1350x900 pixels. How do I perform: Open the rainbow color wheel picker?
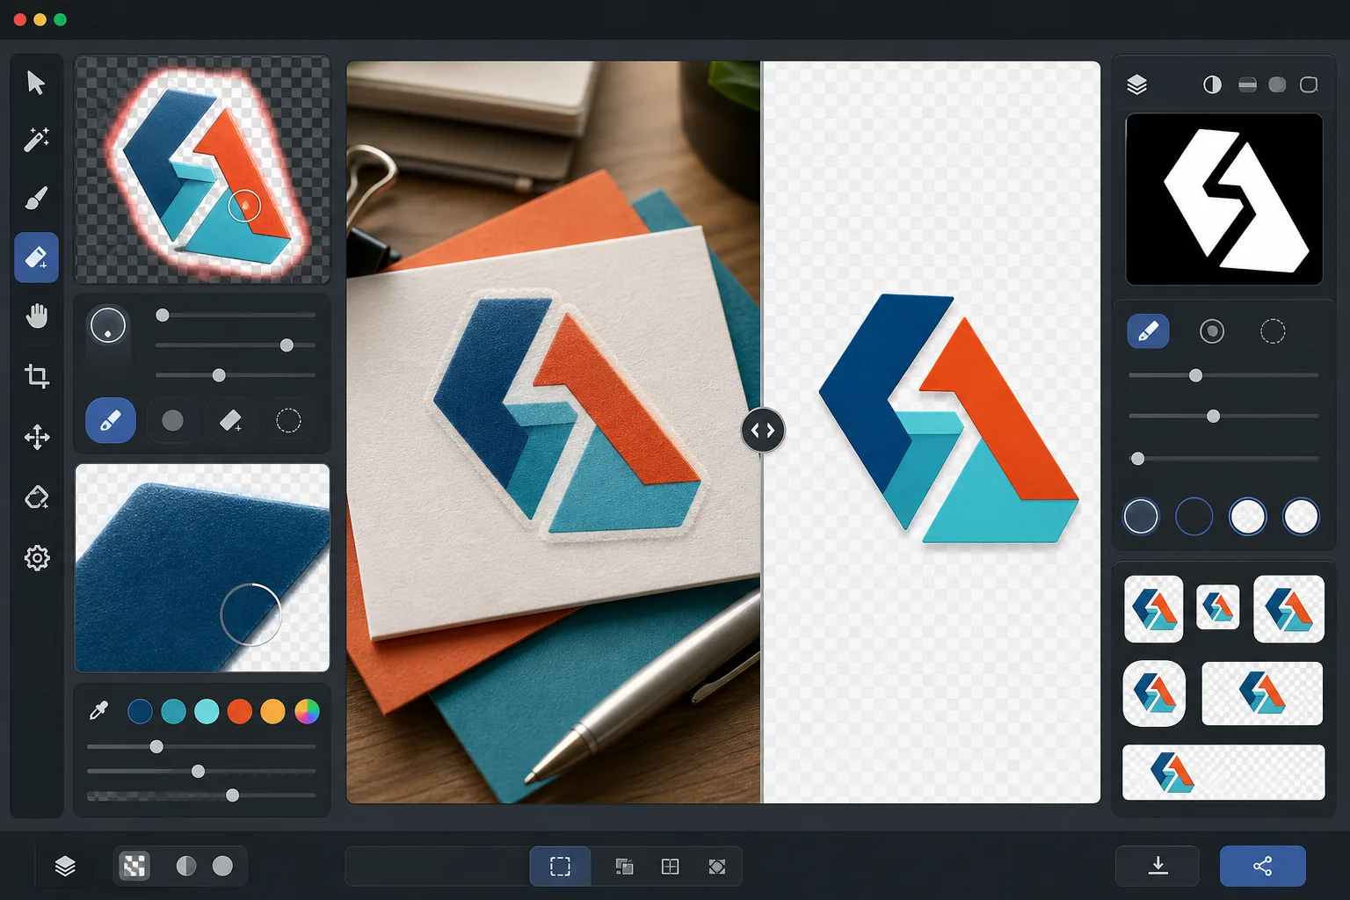click(307, 711)
